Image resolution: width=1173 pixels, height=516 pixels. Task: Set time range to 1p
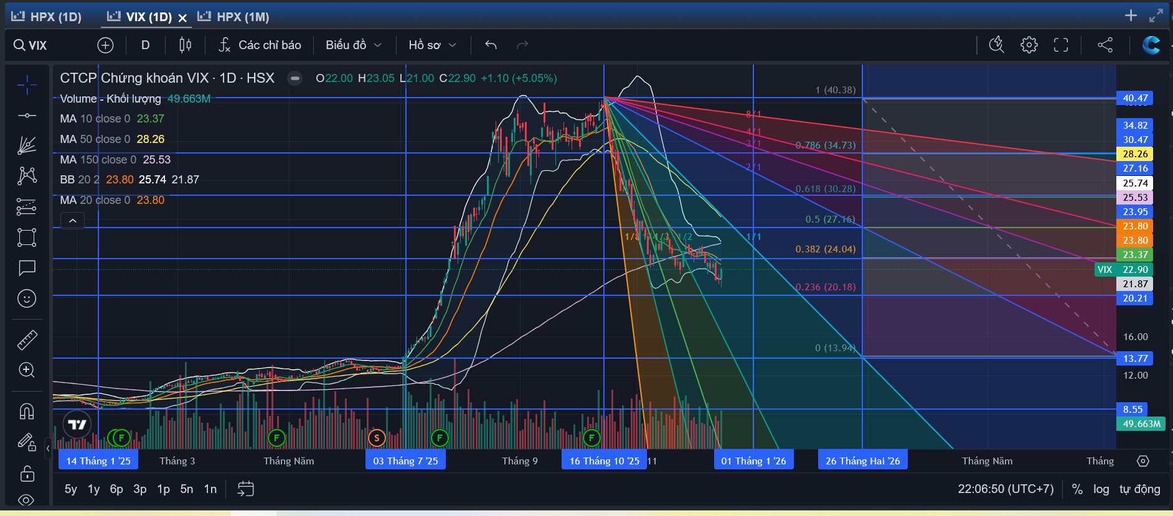pos(163,489)
